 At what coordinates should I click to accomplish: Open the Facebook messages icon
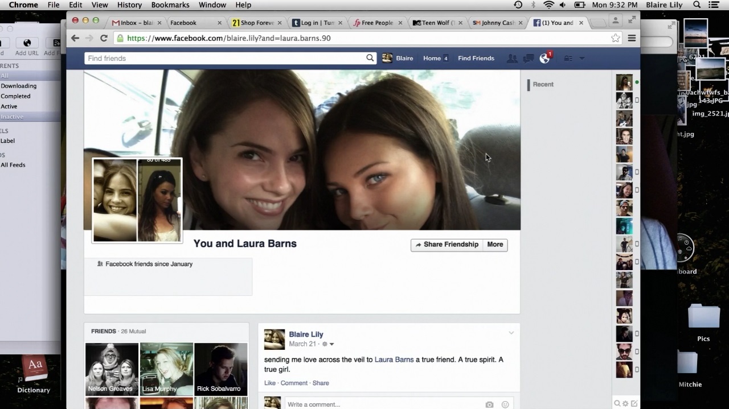(529, 58)
